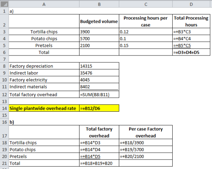This screenshot has width=212, height=169.
Task: Select the formula cell =+B20/2100
Action: [146, 156]
